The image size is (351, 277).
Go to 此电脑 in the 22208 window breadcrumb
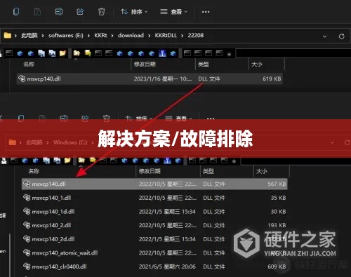click(29, 35)
